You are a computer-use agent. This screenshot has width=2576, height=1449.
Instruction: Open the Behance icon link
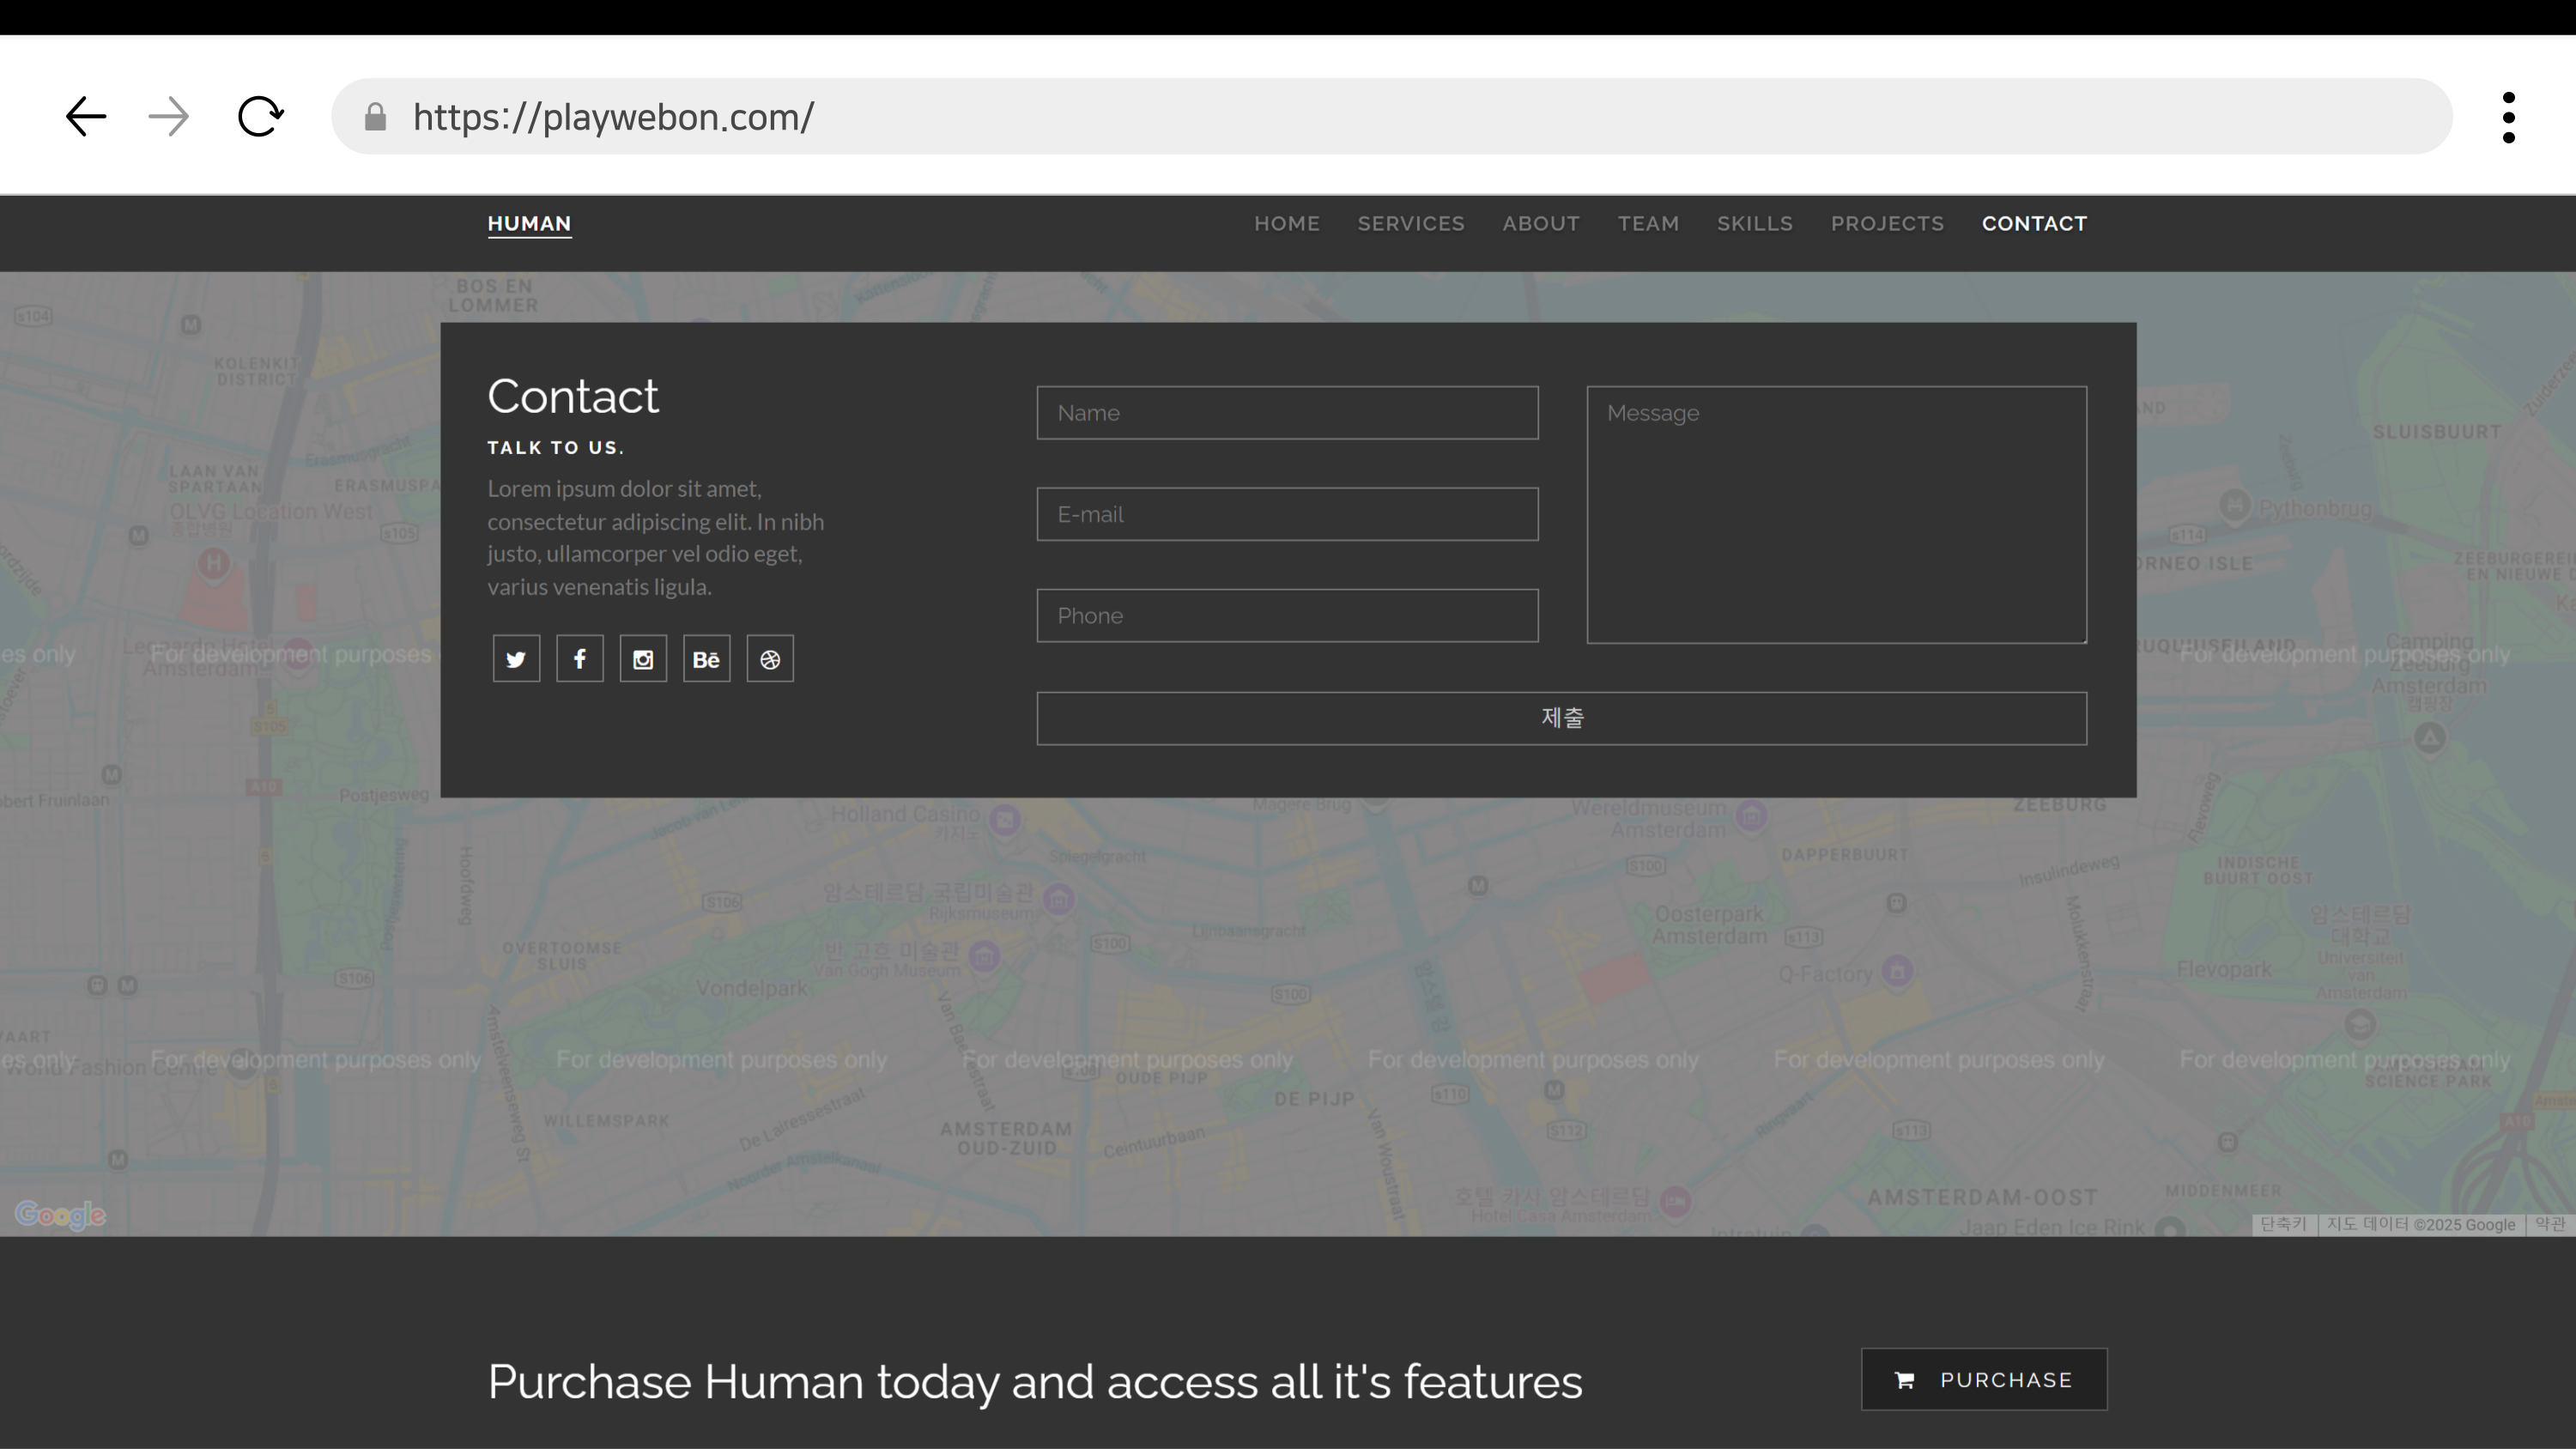pos(707,659)
